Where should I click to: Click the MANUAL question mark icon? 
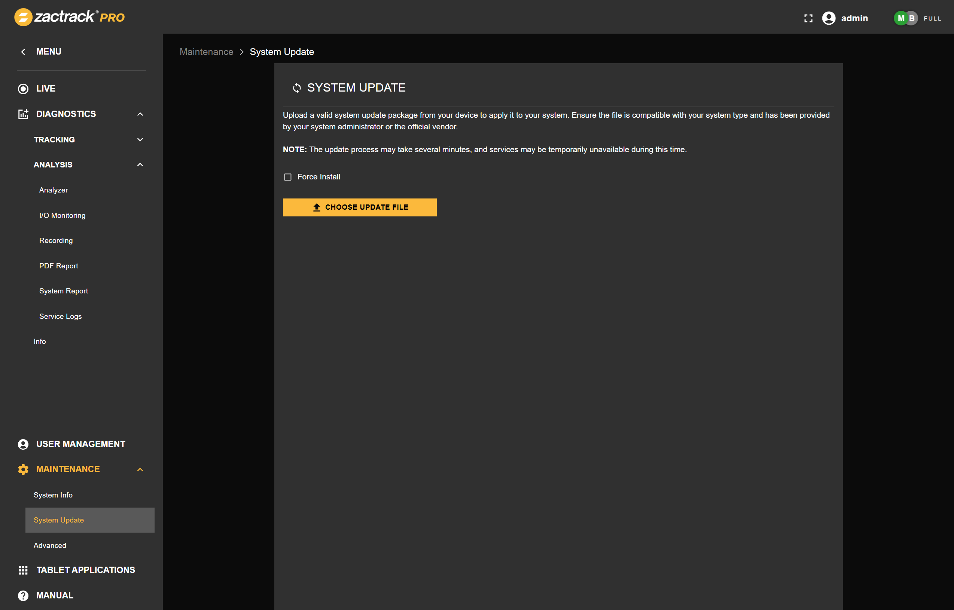click(x=23, y=595)
